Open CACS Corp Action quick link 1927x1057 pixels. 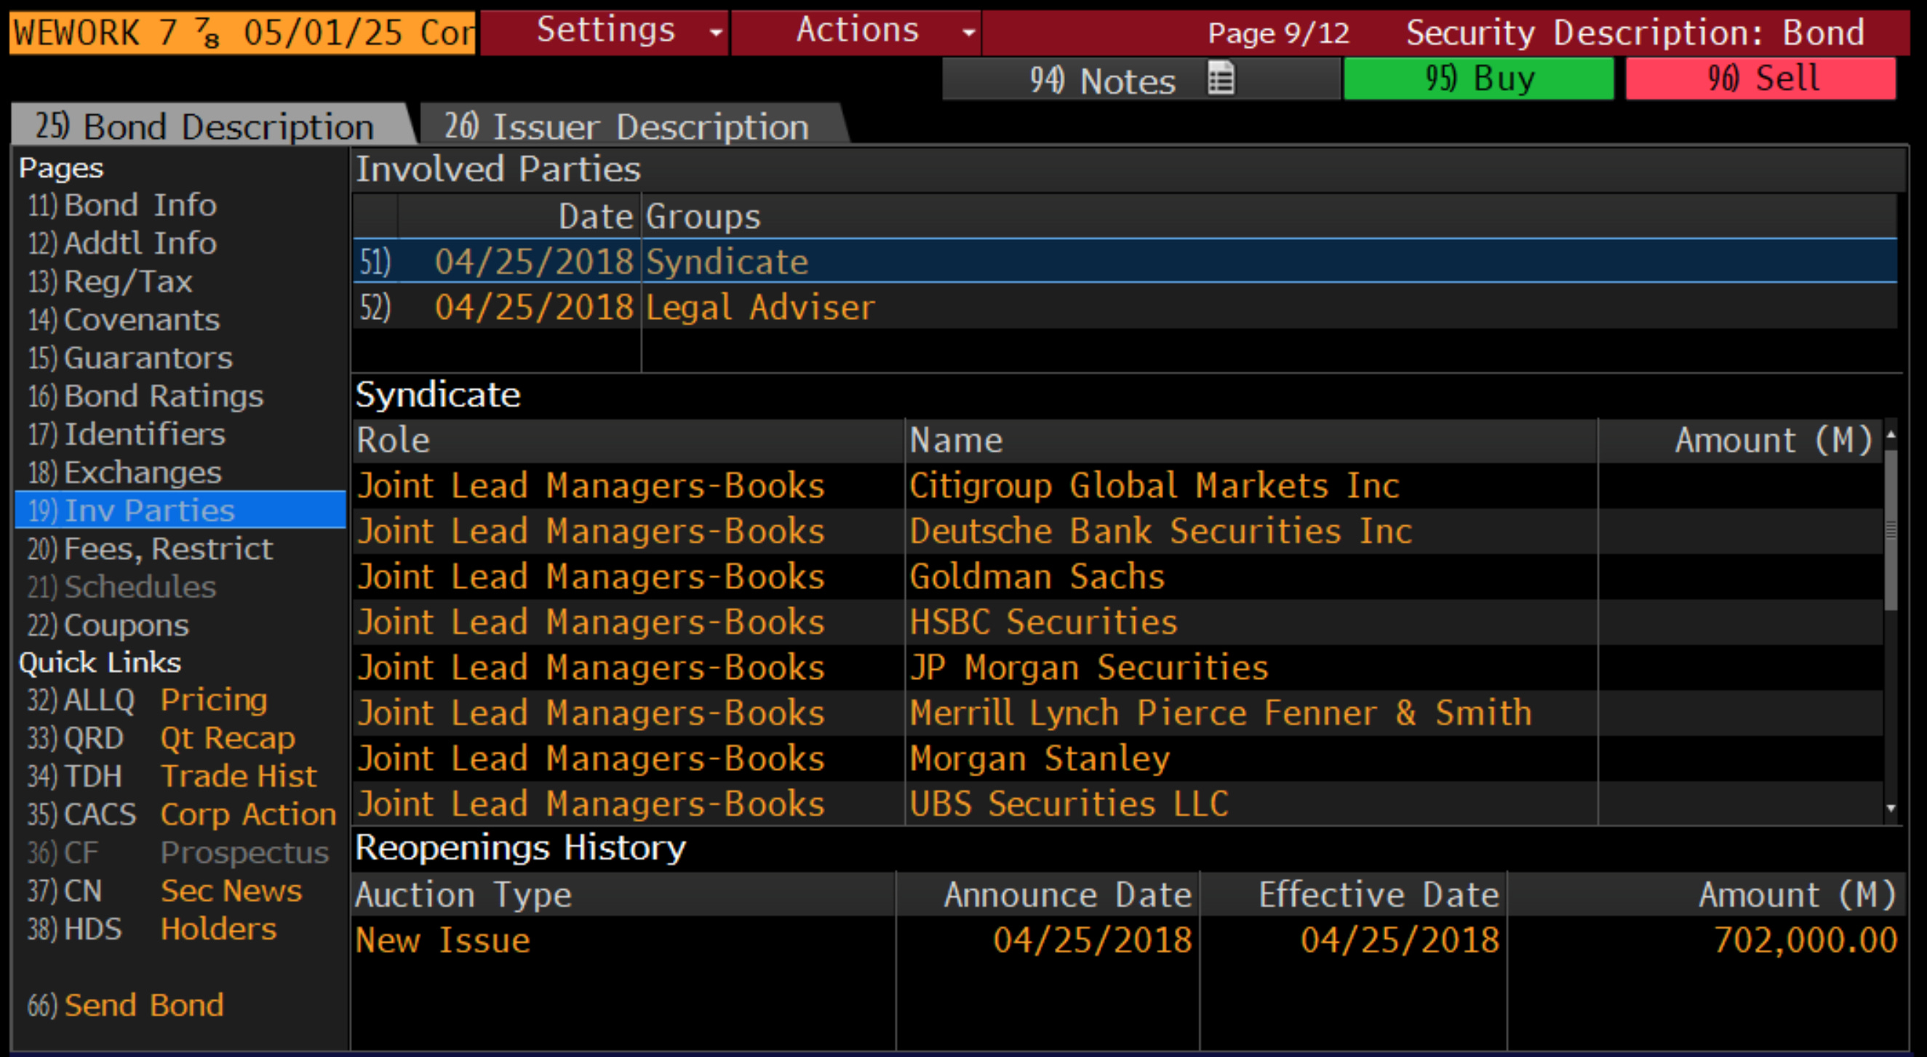[182, 814]
